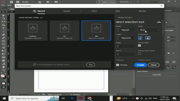Click the Pages input field

pyautogui.click(x=125, y=46)
